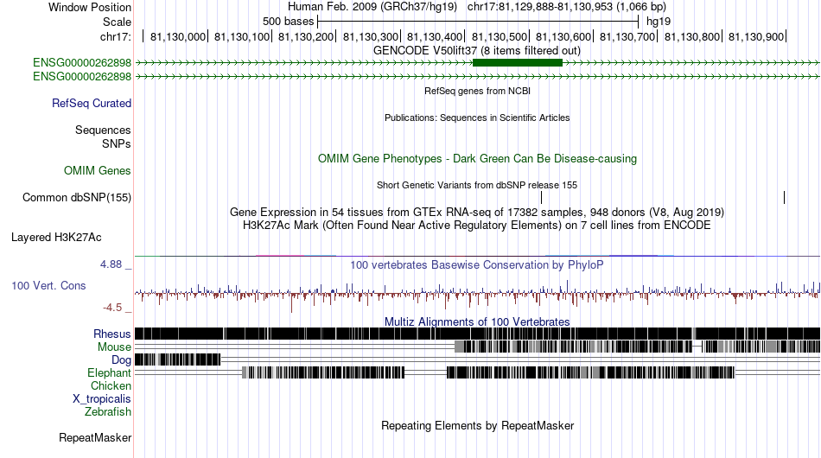Image resolution: width=821 pixels, height=458 pixels.
Task: Click the -4.5 PhyloP minimum value
Action: 112,308
